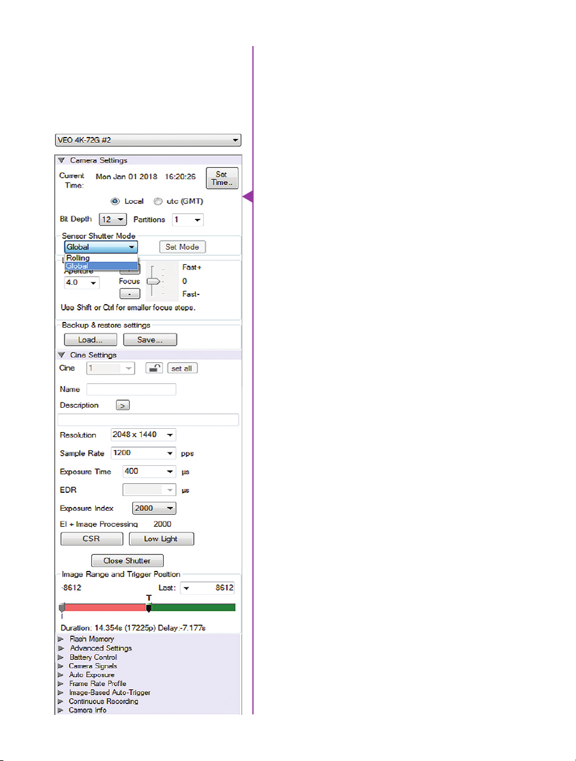Click the Set Mode button

(182, 247)
